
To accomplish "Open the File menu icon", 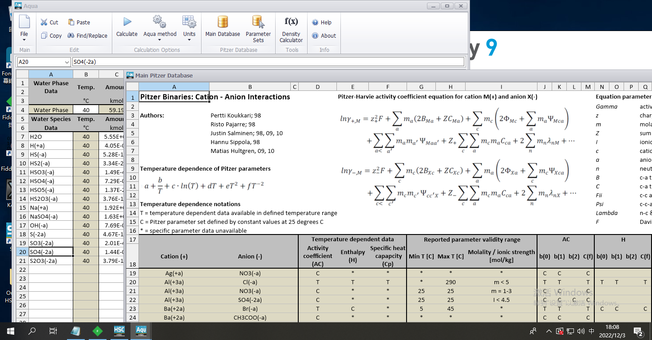I will (24, 22).
